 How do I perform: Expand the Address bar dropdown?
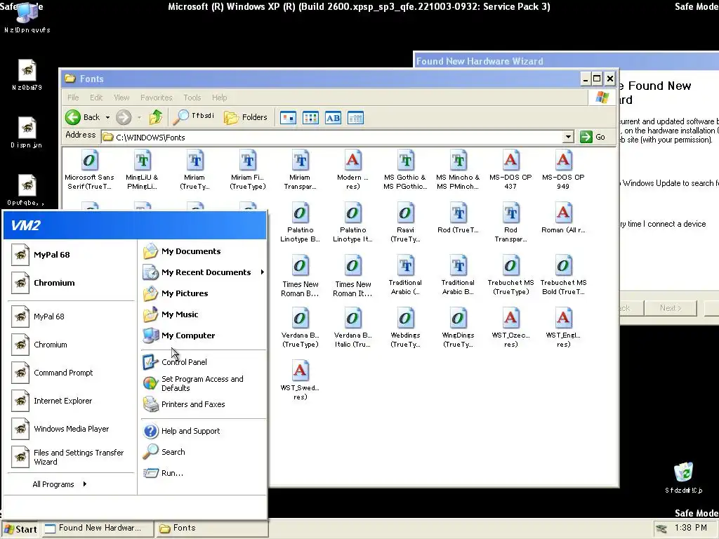click(x=568, y=137)
